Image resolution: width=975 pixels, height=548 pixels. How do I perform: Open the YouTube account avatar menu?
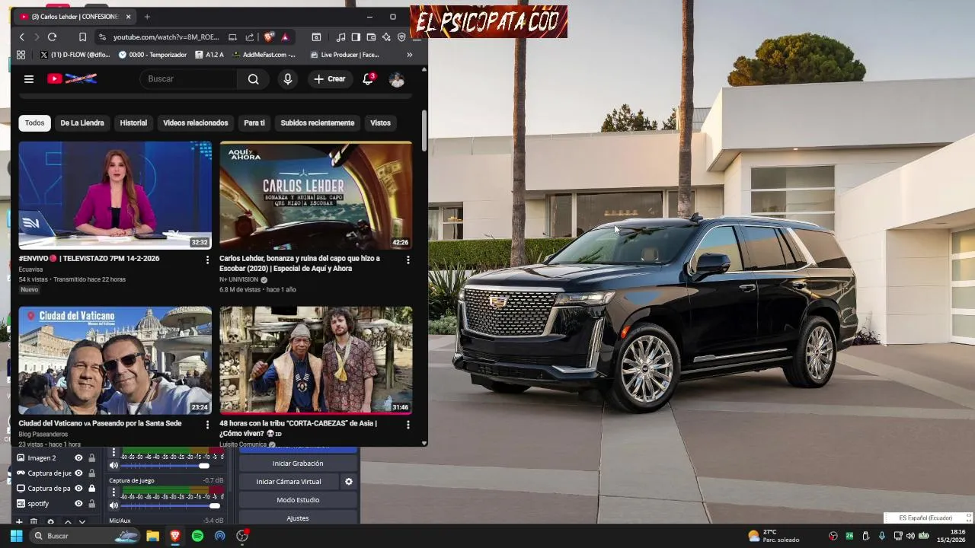pyautogui.click(x=396, y=79)
